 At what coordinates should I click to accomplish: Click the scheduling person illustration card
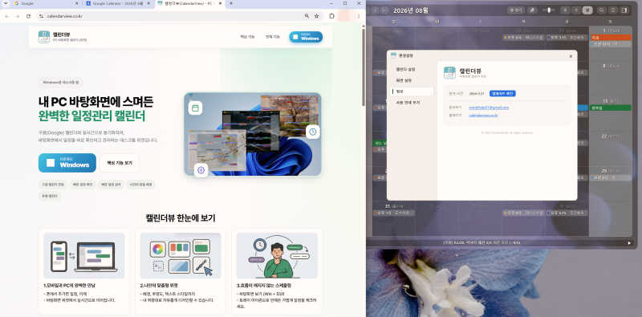point(277,255)
